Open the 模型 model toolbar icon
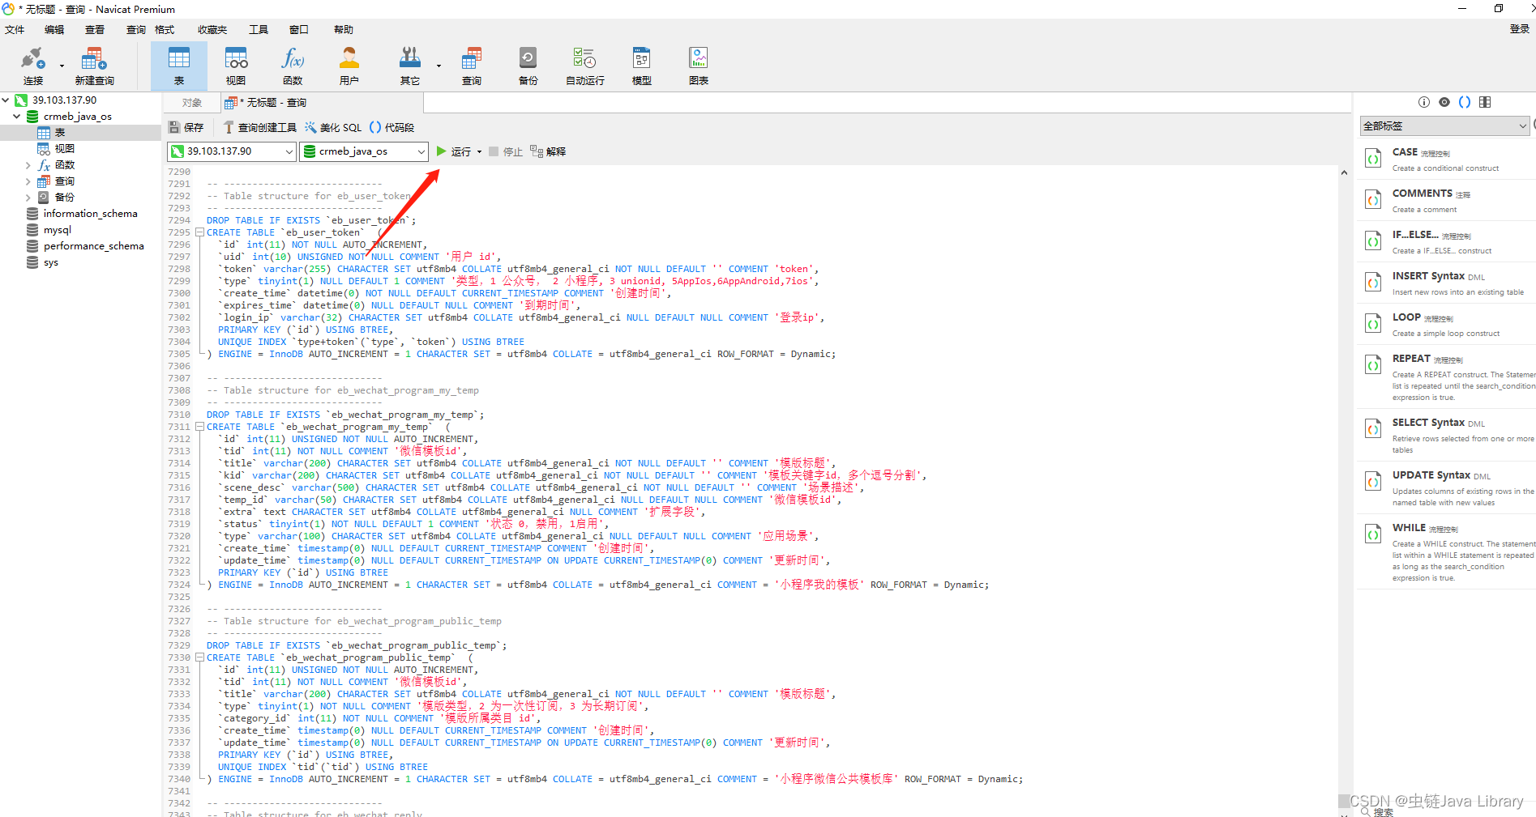 pos(642,66)
